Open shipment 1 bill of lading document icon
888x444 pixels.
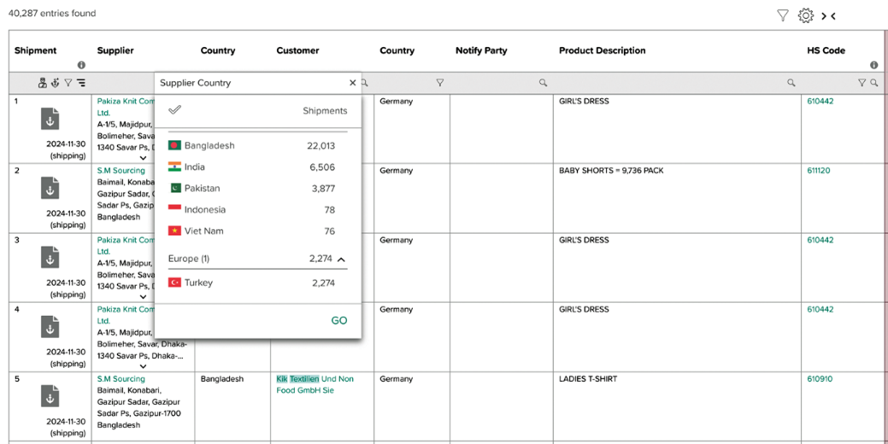pos(50,119)
